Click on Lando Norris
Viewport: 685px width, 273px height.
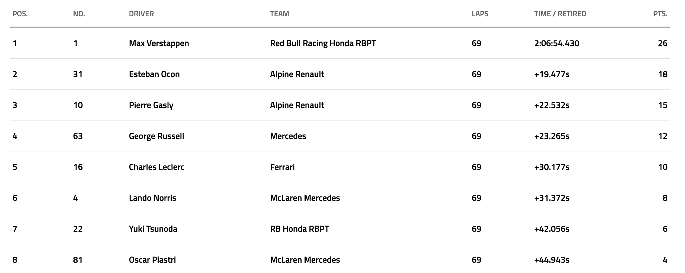[152, 198]
